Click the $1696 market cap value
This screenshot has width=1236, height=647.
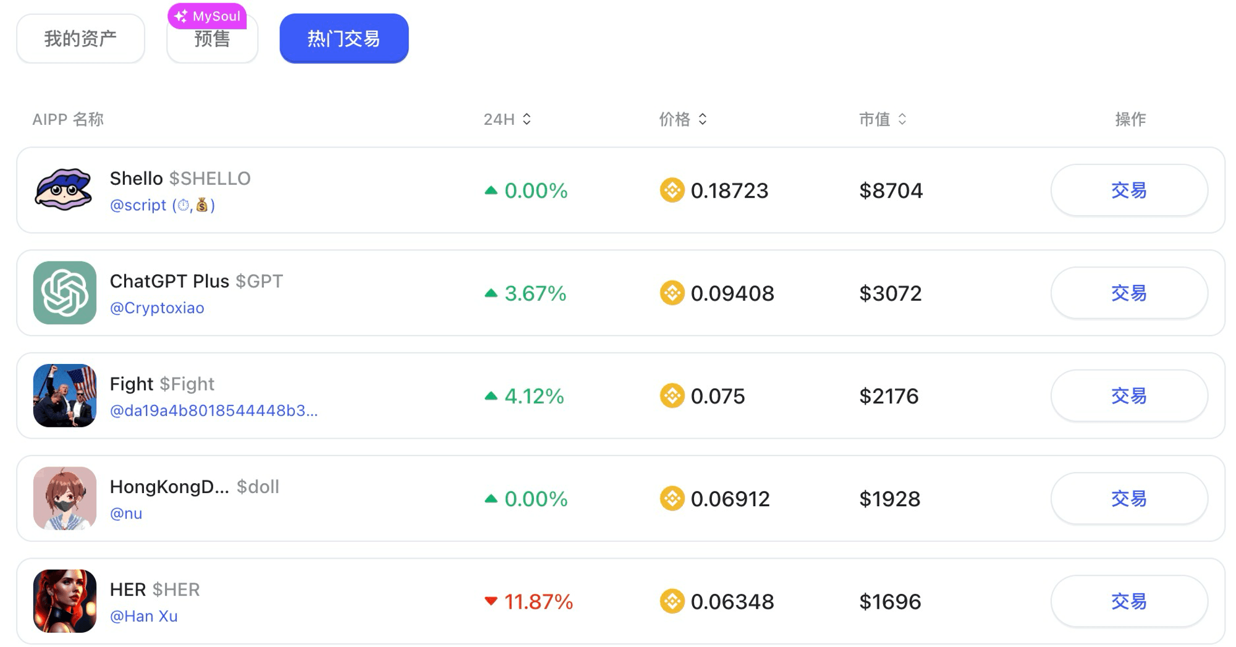(890, 601)
